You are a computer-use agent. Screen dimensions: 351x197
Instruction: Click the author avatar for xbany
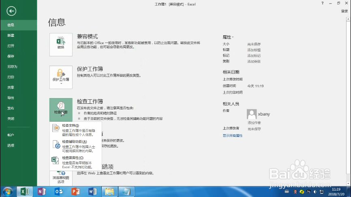[x=252, y=114]
